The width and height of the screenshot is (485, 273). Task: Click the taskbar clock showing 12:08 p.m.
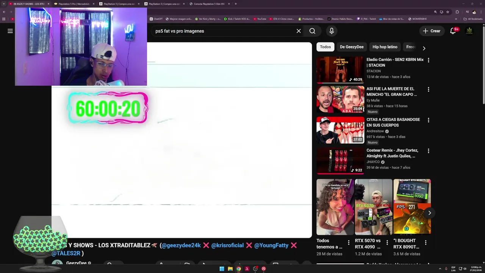tap(476, 269)
